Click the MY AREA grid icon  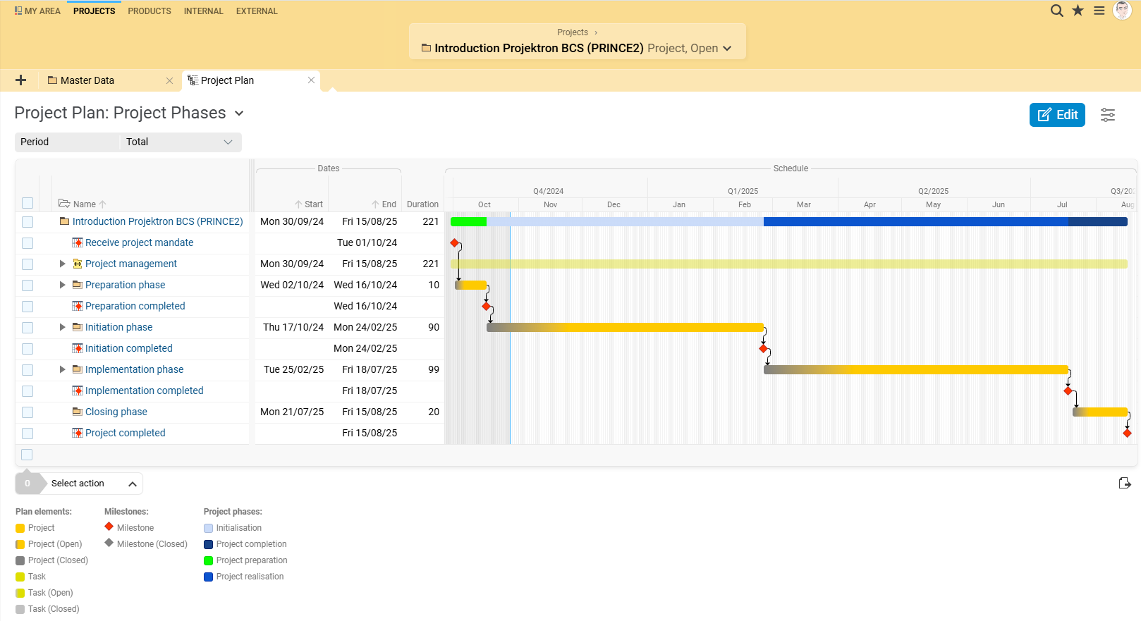(x=18, y=11)
